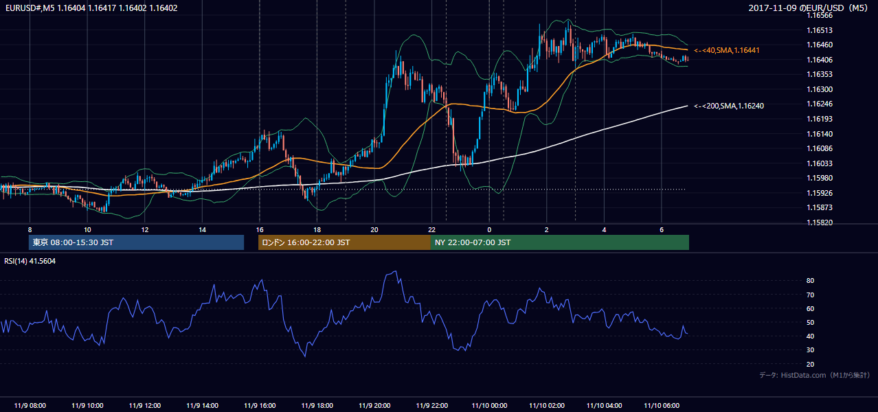Image resolution: width=878 pixels, height=412 pixels.
Task: Click the 11/9 16:00 date axis label
Action: pos(260,406)
